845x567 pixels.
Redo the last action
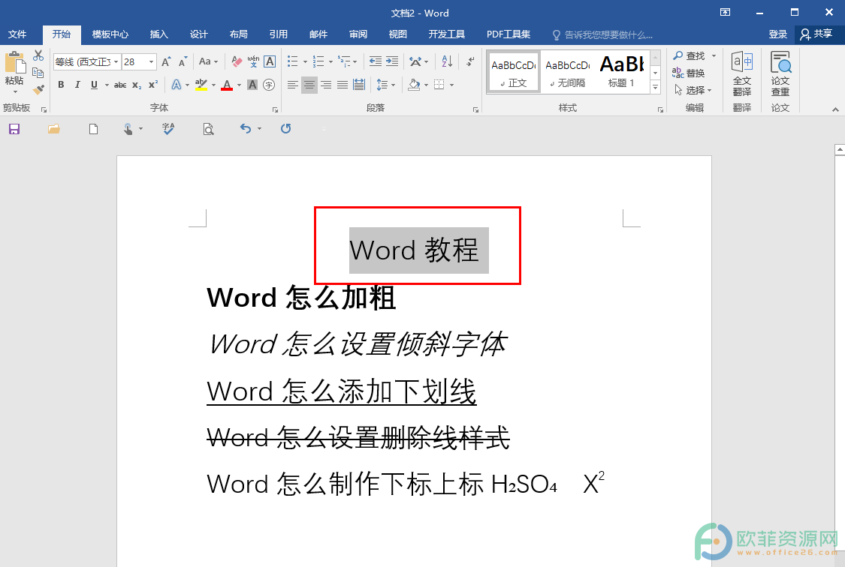click(x=285, y=129)
